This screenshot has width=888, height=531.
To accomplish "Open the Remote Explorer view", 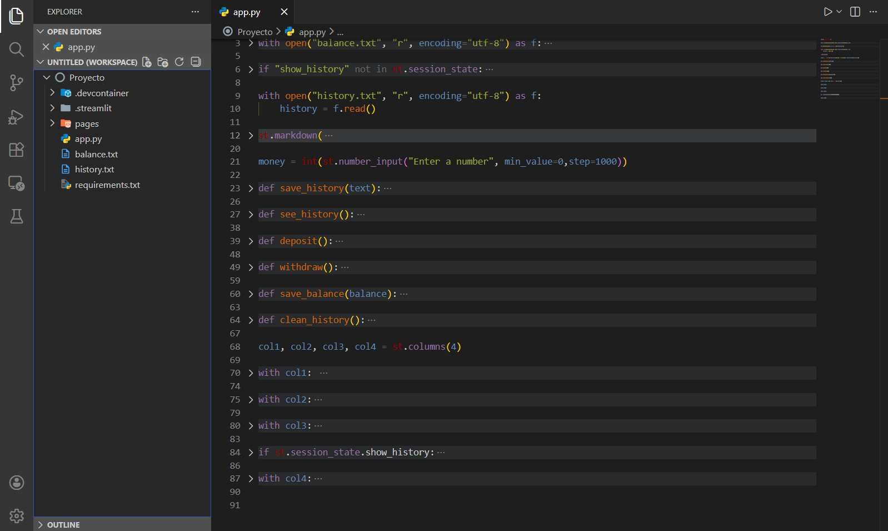I will 17,183.
